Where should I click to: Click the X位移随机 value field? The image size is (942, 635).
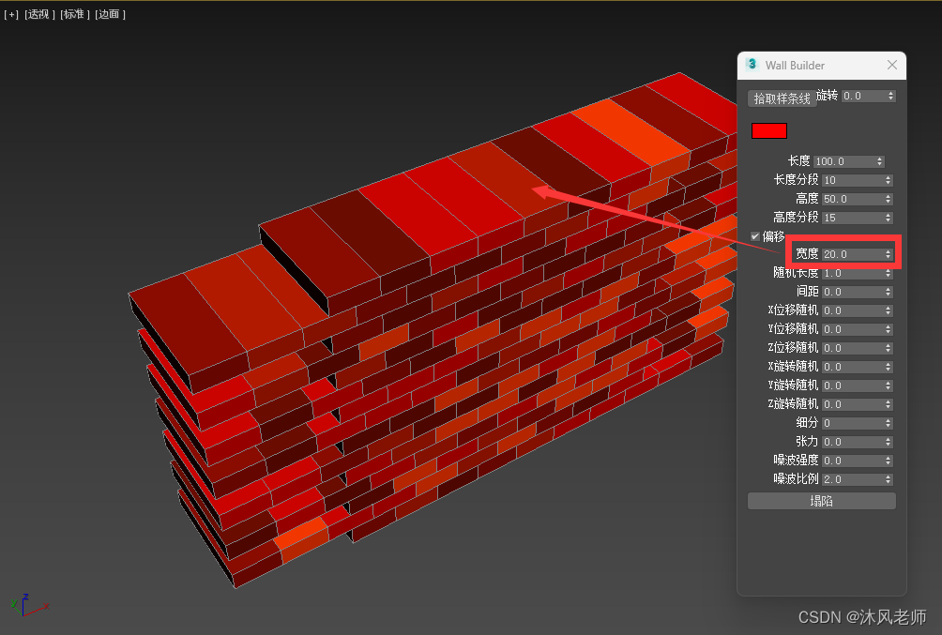click(853, 310)
